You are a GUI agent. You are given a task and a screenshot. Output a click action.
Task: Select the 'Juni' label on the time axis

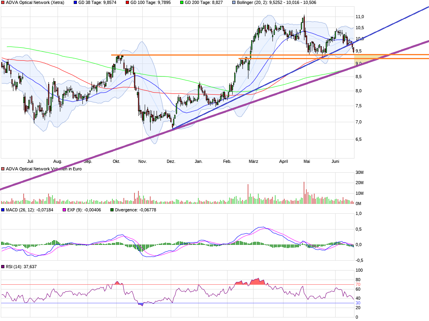point(336,161)
